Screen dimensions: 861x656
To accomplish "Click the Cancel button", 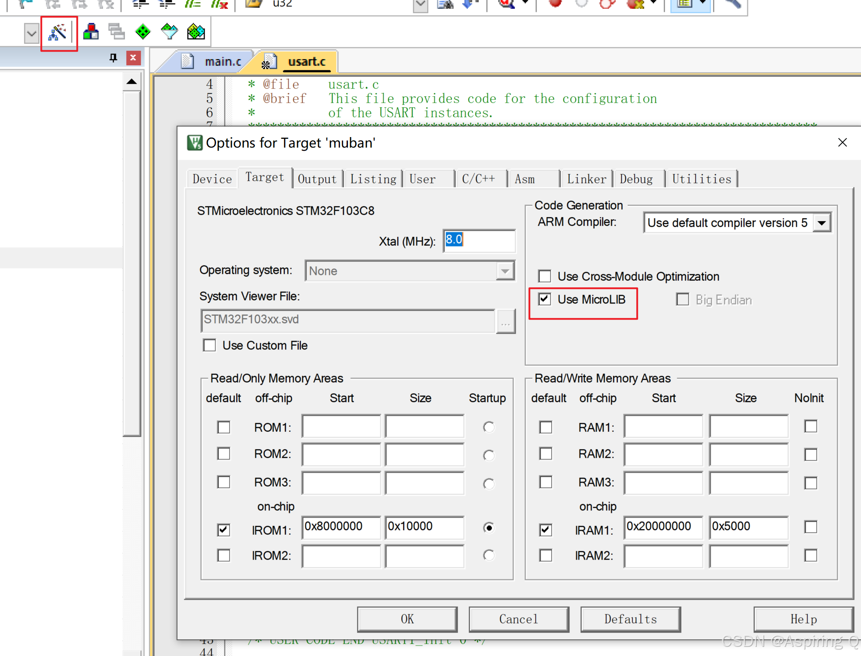I will [x=519, y=619].
